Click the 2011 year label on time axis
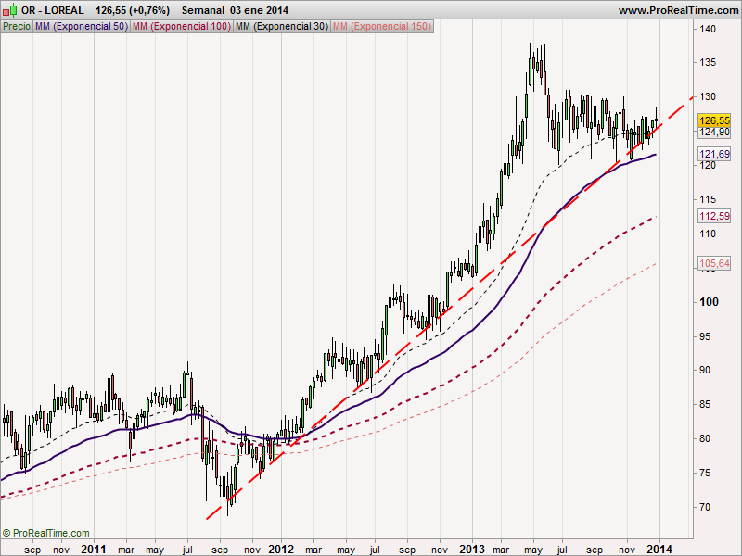 pyautogui.click(x=94, y=549)
